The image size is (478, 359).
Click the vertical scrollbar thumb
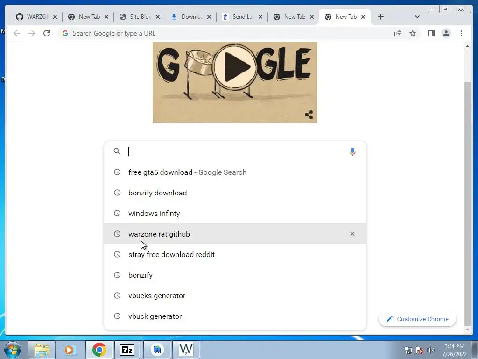tap(467, 204)
